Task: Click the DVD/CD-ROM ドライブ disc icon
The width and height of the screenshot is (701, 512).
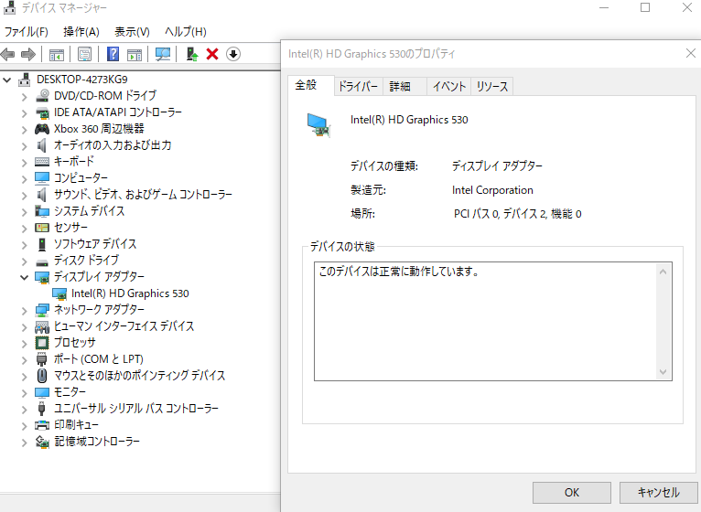Action: 42,96
